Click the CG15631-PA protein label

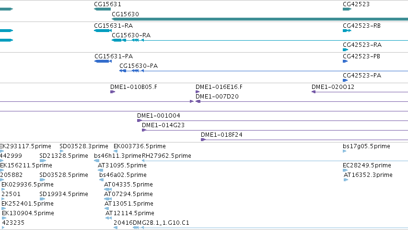tap(114, 56)
